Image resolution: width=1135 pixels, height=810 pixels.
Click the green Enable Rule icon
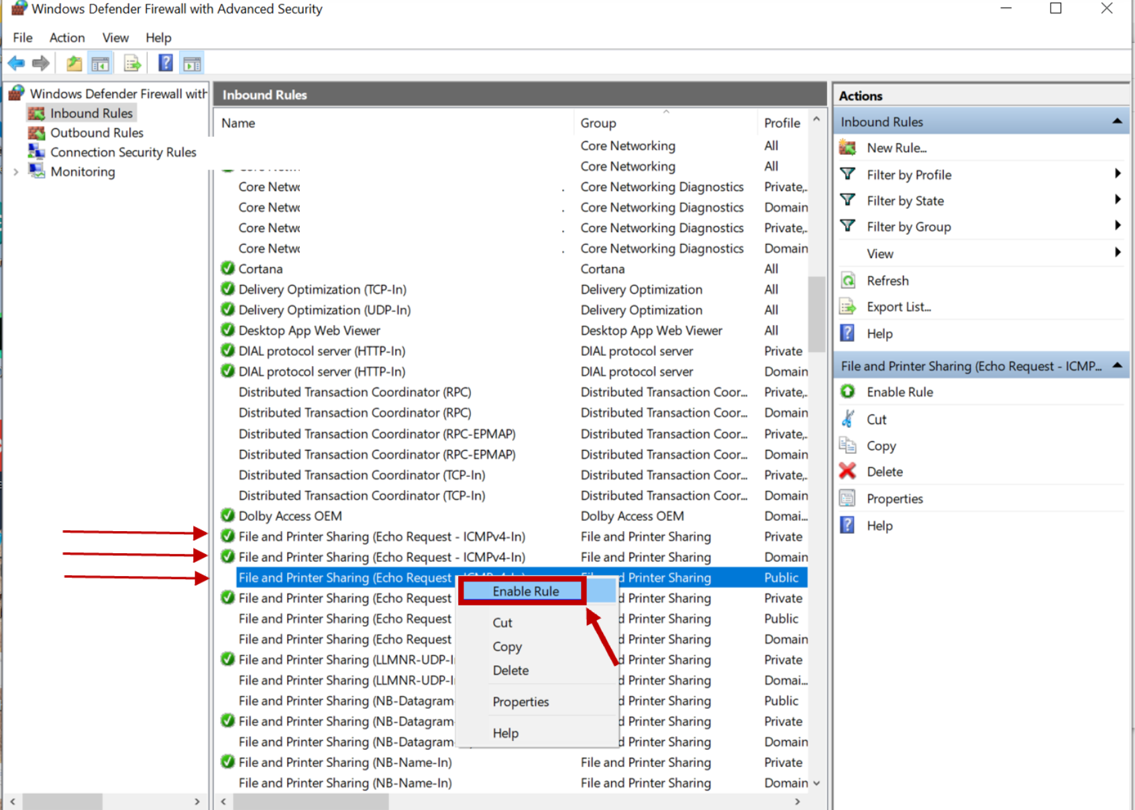coord(848,391)
